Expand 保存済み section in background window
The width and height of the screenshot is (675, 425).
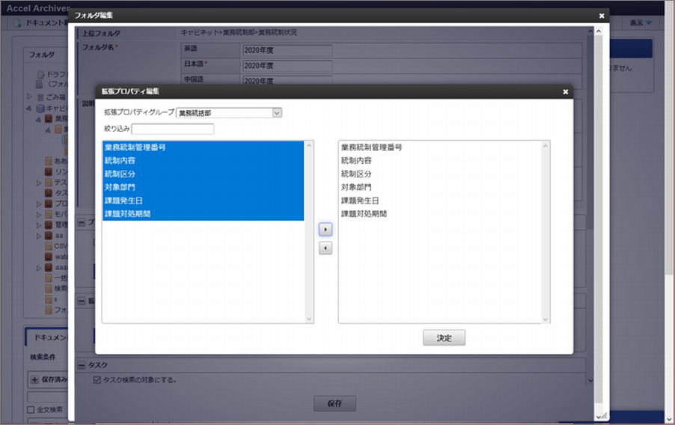35,379
